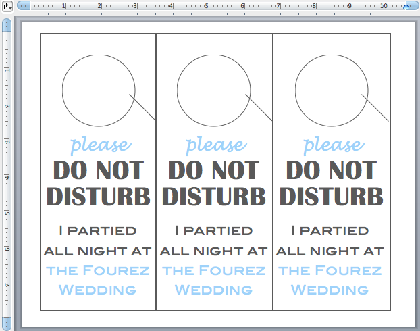Click 'DISTURB' text in left hanger

pos(99,197)
